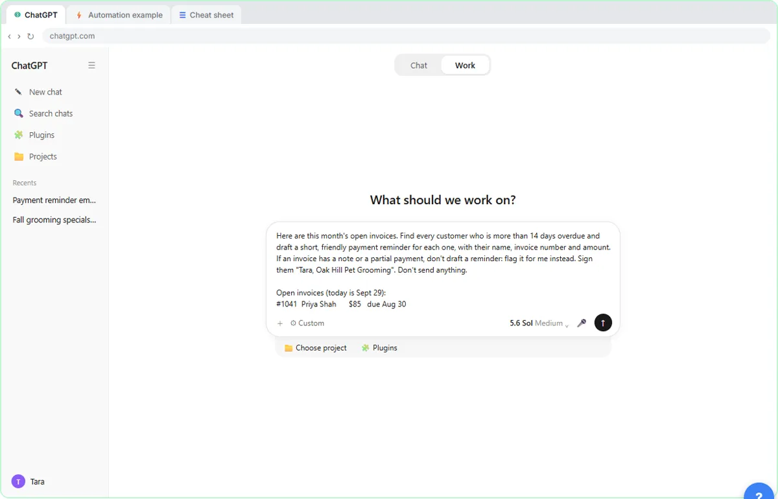Click the Search chats magnifier icon
778x499 pixels.
pyautogui.click(x=18, y=113)
